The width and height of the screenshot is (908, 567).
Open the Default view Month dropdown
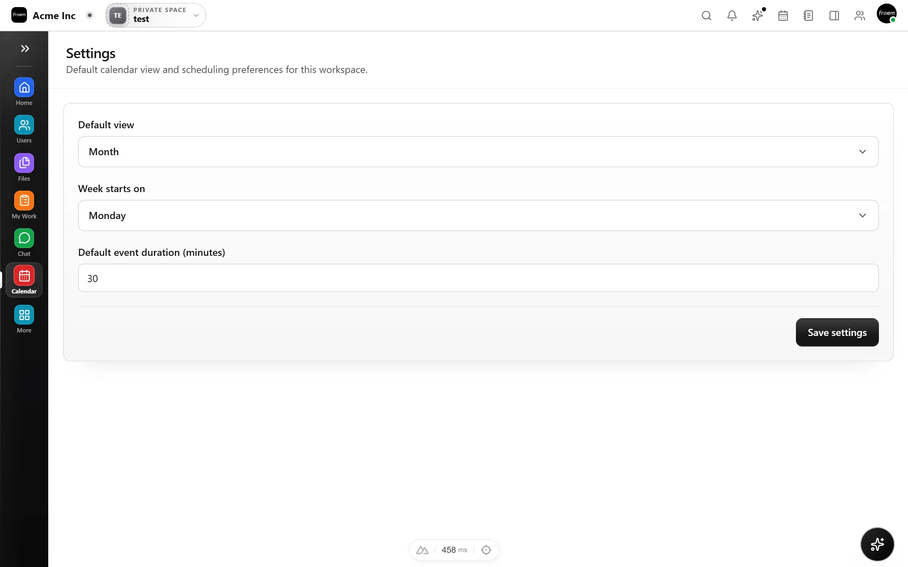(x=478, y=152)
